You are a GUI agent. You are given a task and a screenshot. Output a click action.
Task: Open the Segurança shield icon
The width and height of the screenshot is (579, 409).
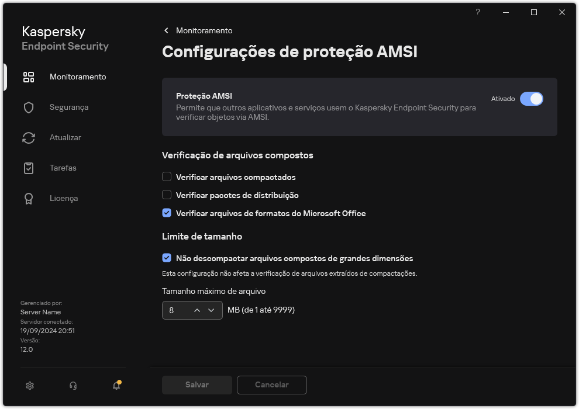pyautogui.click(x=29, y=107)
